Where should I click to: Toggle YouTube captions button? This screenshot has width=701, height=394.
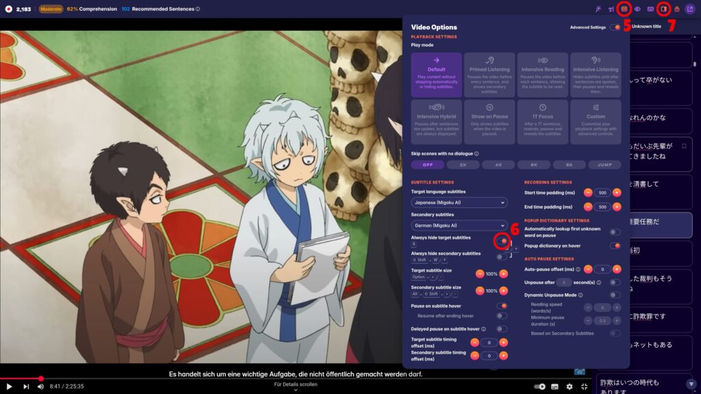pyautogui.click(x=555, y=386)
